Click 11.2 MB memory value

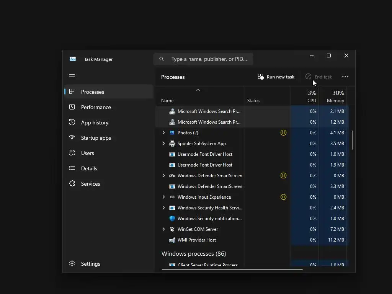coord(336,240)
